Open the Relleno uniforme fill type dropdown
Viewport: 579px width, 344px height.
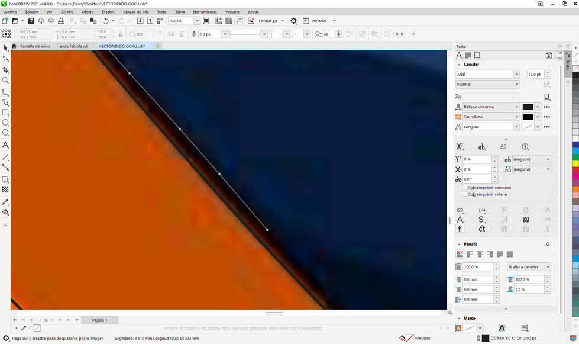click(x=516, y=107)
